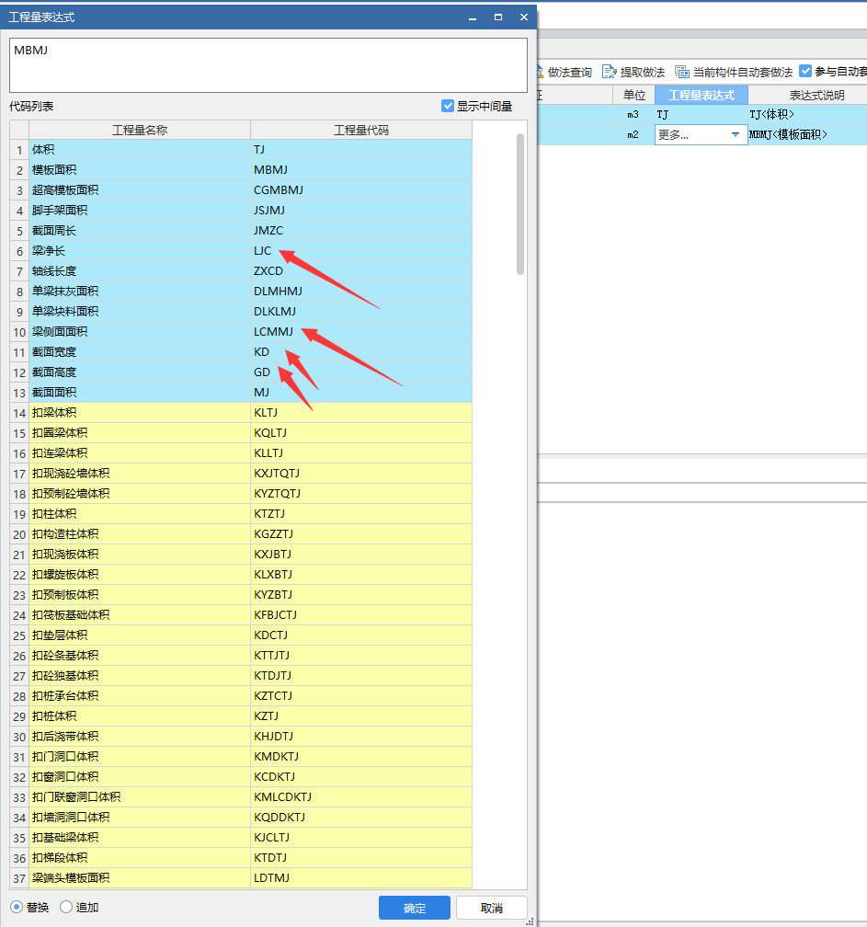The image size is (867, 927).
Task: Click the 工程量代码 column header
Action: coord(361,130)
